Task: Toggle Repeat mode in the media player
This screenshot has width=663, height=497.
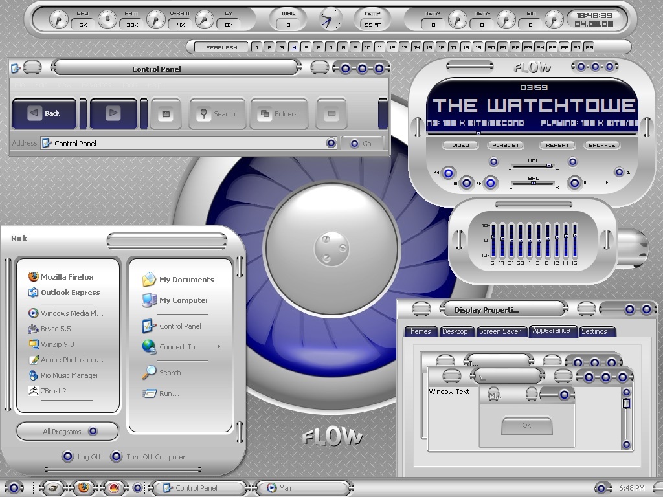Action: point(557,145)
